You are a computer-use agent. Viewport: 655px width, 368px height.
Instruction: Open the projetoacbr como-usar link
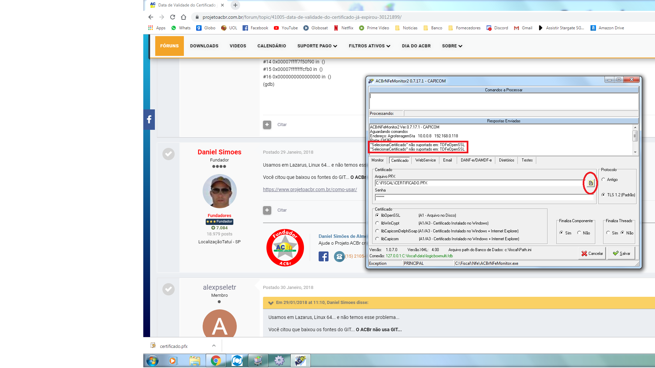coord(310,189)
